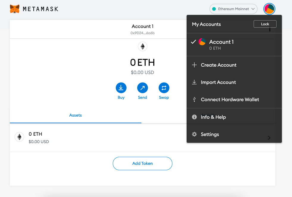This screenshot has height=197, width=292.
Task: Open Info & Help
Action: coord(234,117)
